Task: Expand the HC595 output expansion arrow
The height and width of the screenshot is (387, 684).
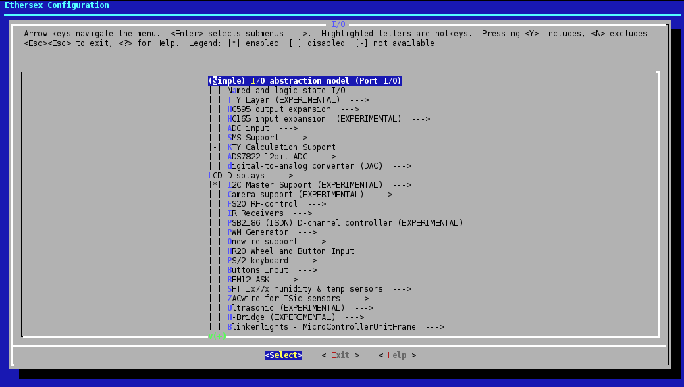Action: 350,109
